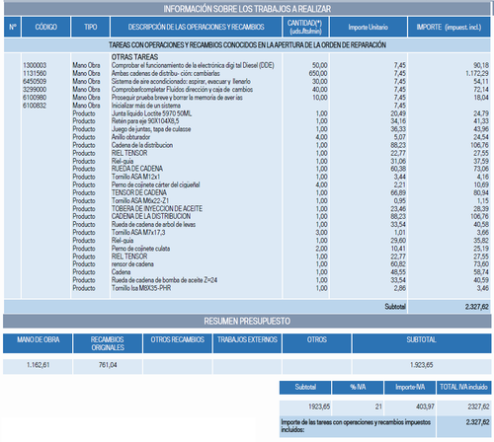This screenshot has width=494, height=442.
Task: Click 'Cadena de la distribucion' lowercase row
Action: pyautogui.click(x=142, y=145)
